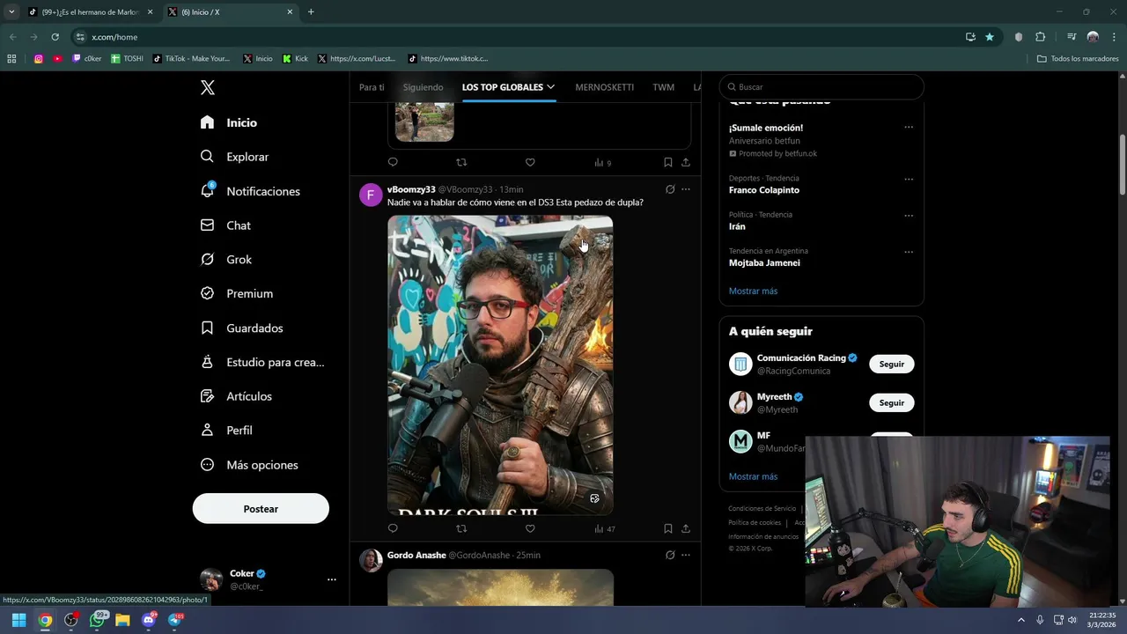Open more options for ¡Sumale emoción! ad
Viewport: 1127px width, 634px height.
909,127
